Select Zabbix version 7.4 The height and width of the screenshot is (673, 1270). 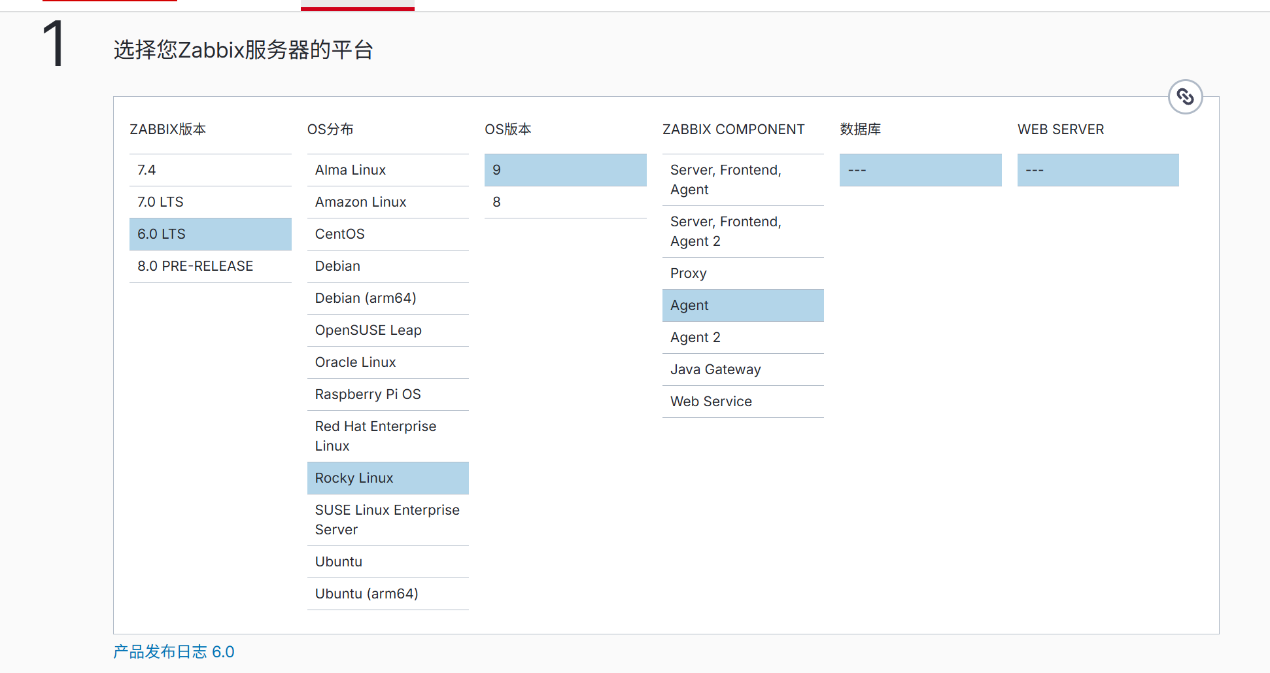point(211,170)
